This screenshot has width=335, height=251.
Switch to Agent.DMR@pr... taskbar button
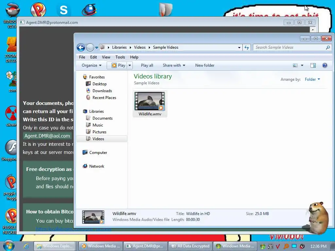point(146,246)
